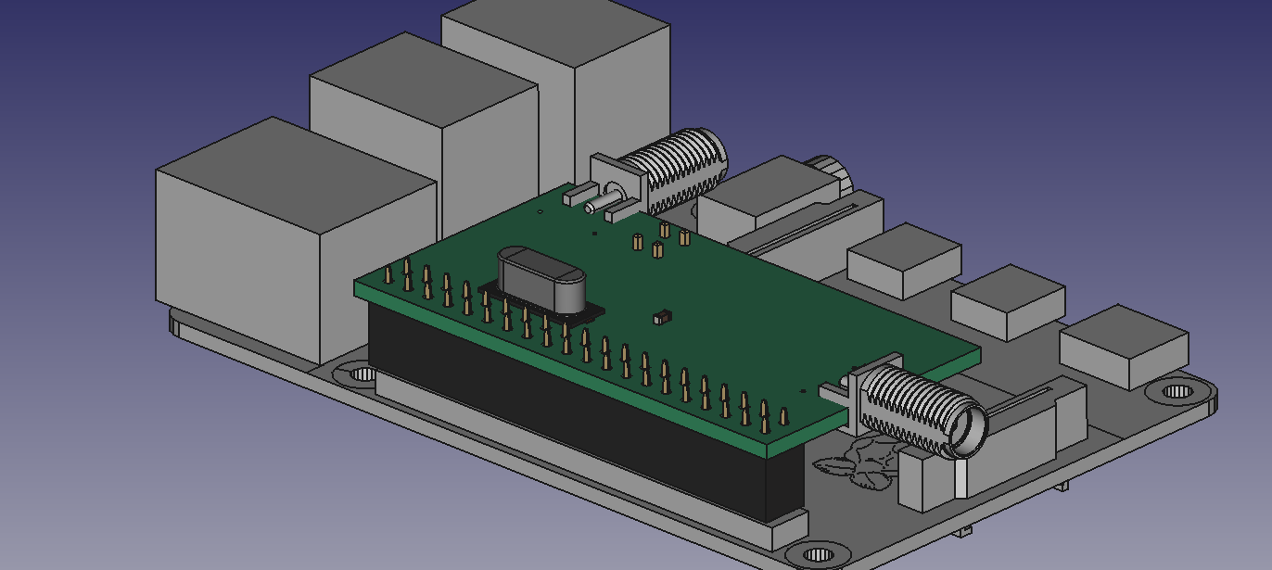Select the crystal oscillator can on green board
1272x570 pixels.
(x=541, y=278)
